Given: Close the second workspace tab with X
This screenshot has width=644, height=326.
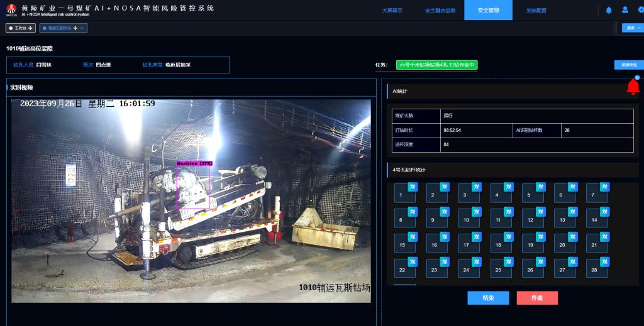Looking at the screenshot, I should point(82,28).
